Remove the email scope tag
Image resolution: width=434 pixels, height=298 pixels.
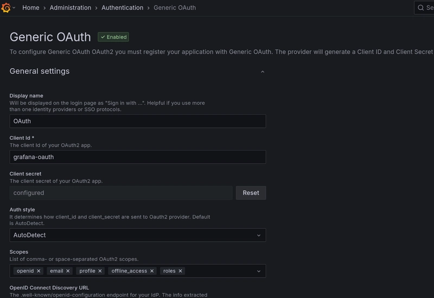coord(68,271)
